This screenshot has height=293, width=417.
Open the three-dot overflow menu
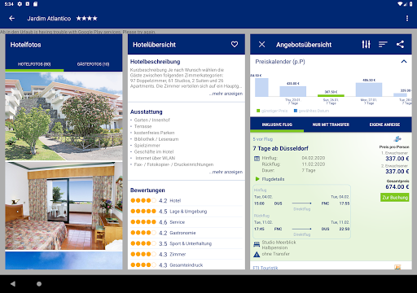[x=406, y=18]
